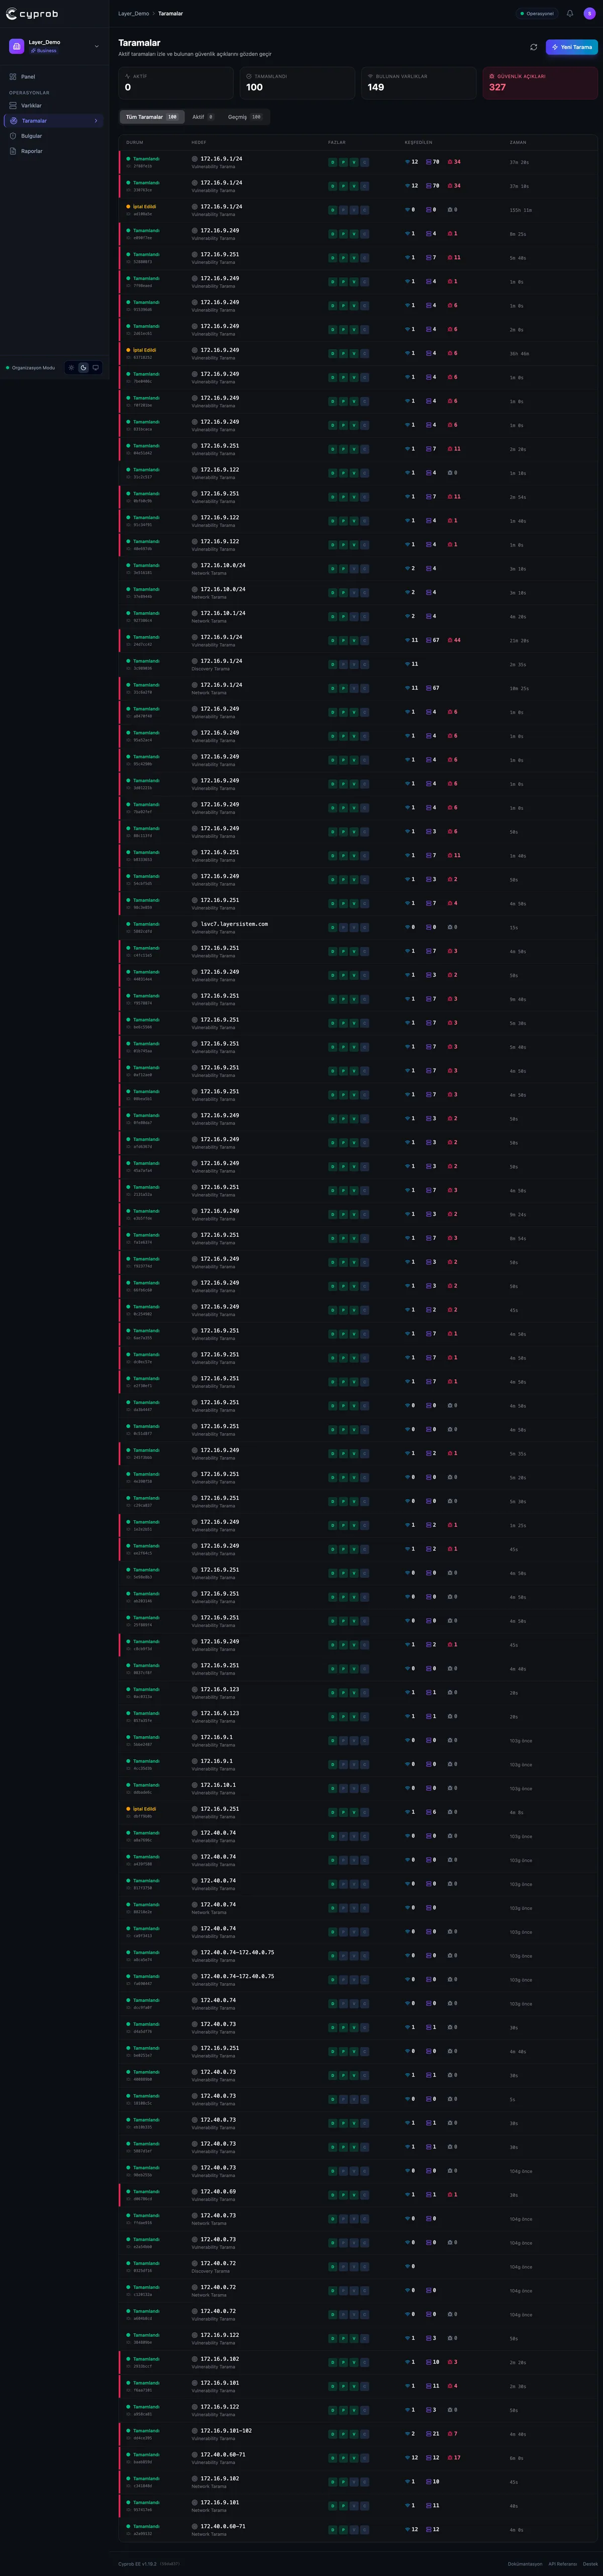Screen dimensions: 603x2576
Task: Open the 172.16.9.1/24 Discovery Tarama row
Action: tap(358, 665)
